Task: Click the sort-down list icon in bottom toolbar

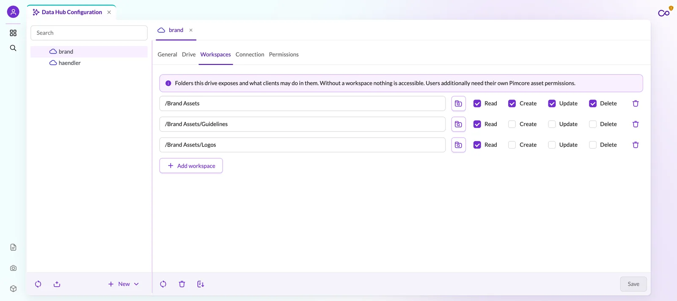Action: coord(201,284)
